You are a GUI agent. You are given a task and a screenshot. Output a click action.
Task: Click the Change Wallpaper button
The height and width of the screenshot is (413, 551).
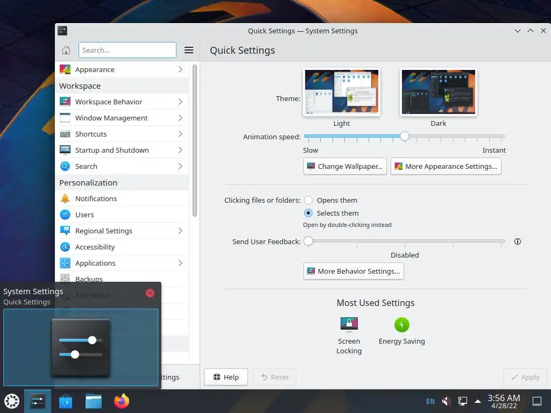pyautogui.click(x=345, y=167)
